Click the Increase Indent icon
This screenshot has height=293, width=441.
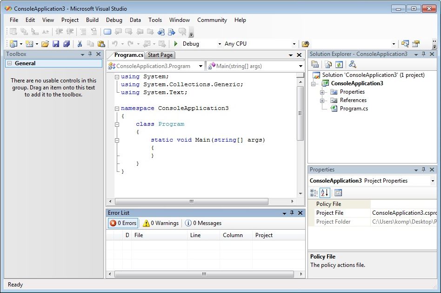tap(70, 32)
